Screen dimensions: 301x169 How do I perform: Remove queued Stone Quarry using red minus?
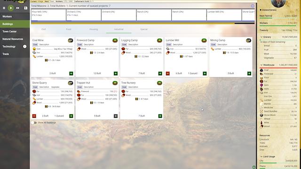pyautogui.click(x=34, y=116)
